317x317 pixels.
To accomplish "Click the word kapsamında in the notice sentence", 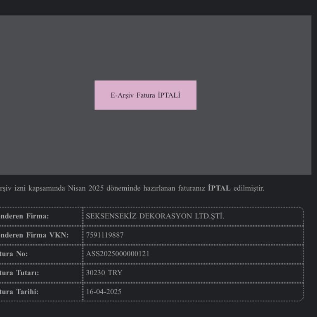I will [47, 188].
